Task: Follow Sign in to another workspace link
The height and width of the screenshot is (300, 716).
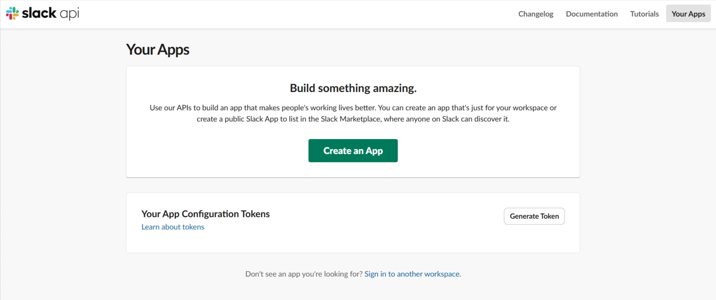Action: (x=413, y=274)
